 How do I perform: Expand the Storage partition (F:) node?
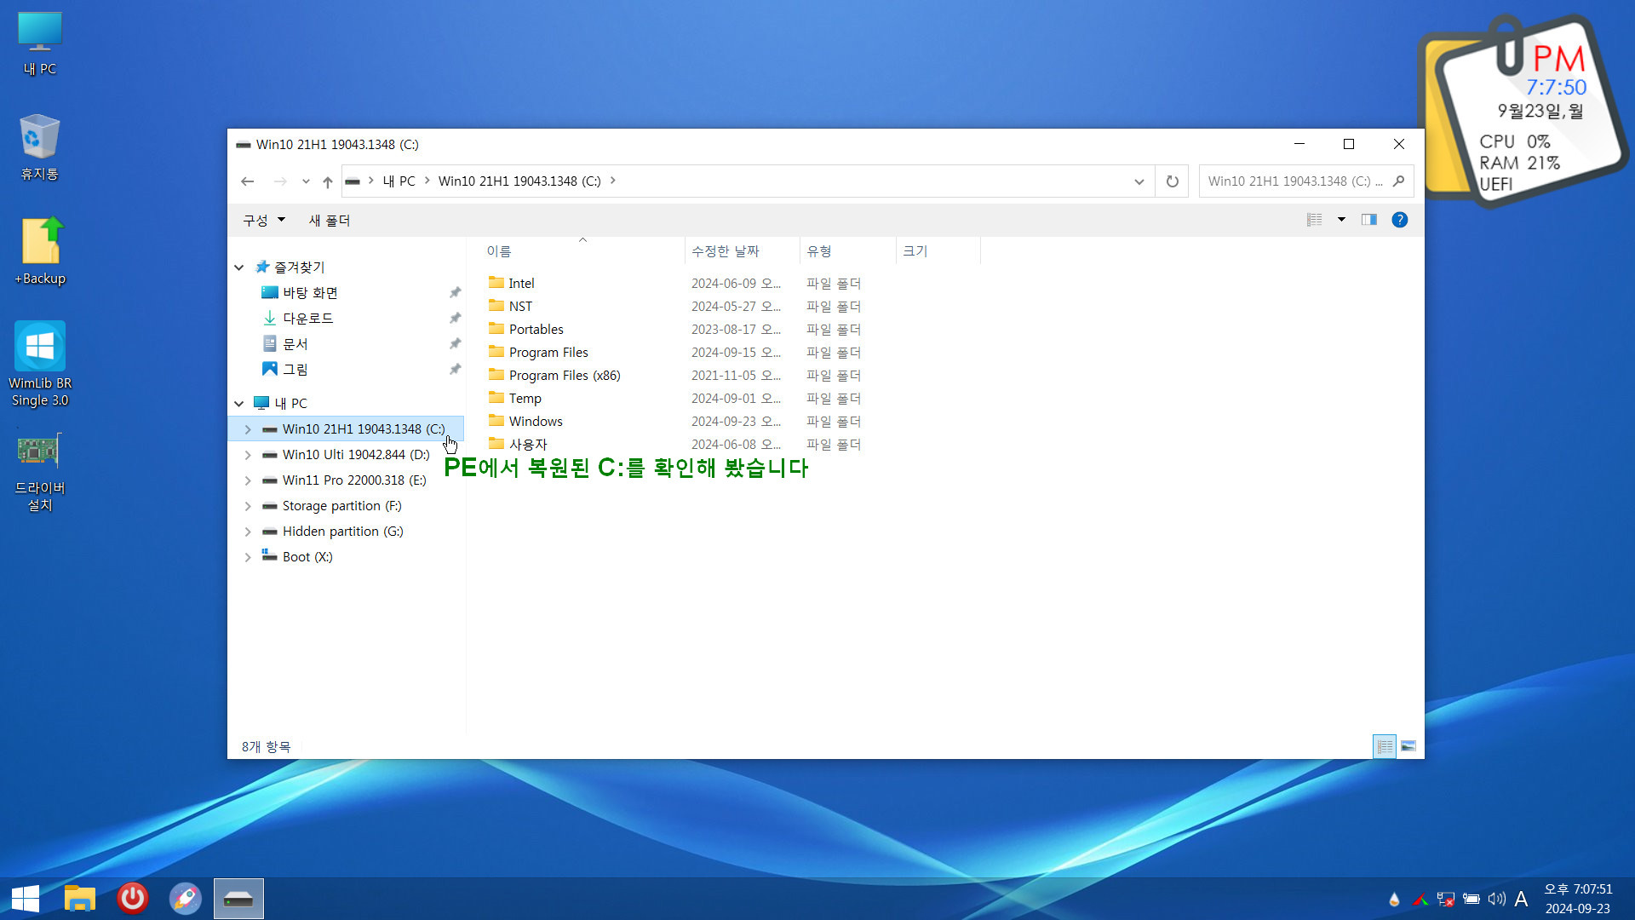click(x=248, y=506)
